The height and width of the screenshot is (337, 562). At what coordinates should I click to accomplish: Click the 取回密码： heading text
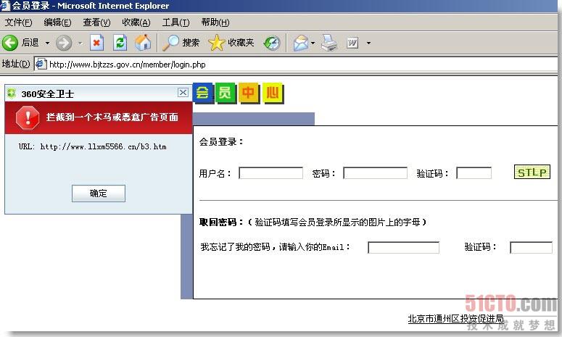click(x=221, y=222)
